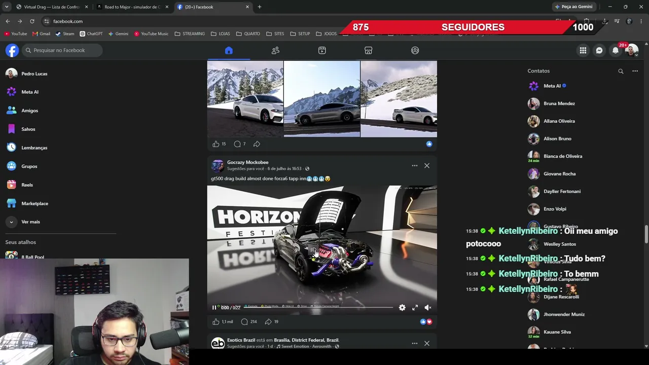Seek in the video progress bar
649x365 pixels.
[x=318, y=307]
